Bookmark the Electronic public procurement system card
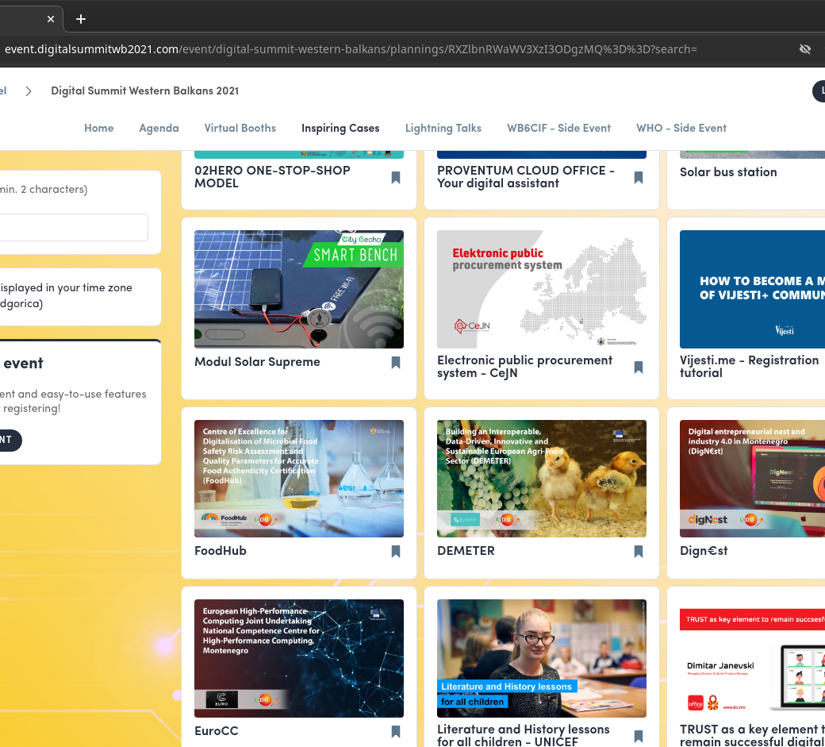Image resolution: width=825 pixels, height=747 pixels. tap(639, 367)
